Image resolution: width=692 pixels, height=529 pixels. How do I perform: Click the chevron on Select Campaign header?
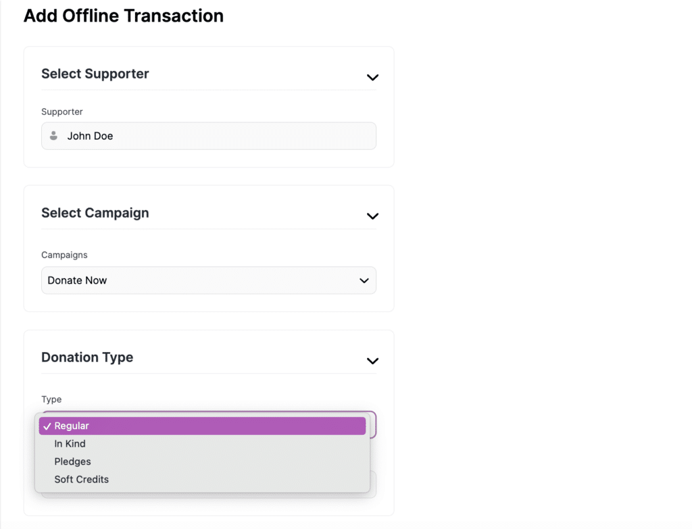point(372,216)
